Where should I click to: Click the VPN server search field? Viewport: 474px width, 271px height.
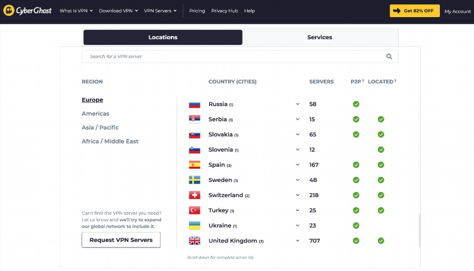click(240, 56)
